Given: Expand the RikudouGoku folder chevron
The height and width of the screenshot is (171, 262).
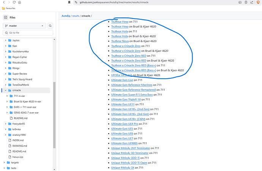Looking at the screenshot, I should [x=6, y=62].
